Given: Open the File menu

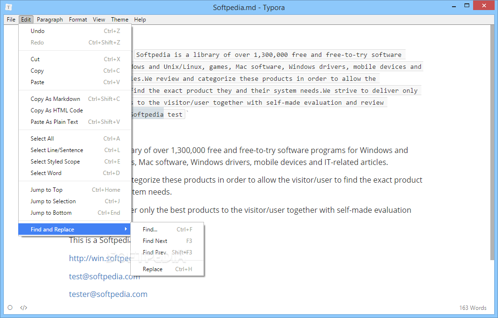Looking at the screenshot, I should 11,19.
